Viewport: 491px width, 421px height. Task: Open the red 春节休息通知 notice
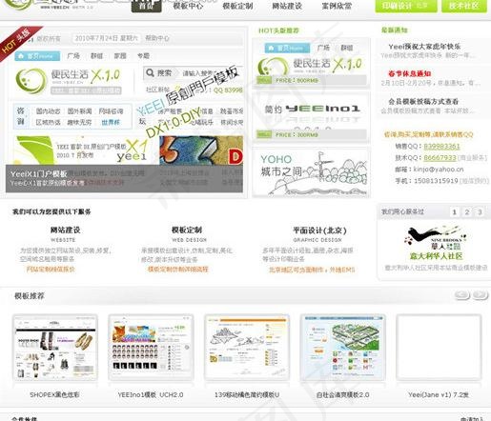coord(410,73)
